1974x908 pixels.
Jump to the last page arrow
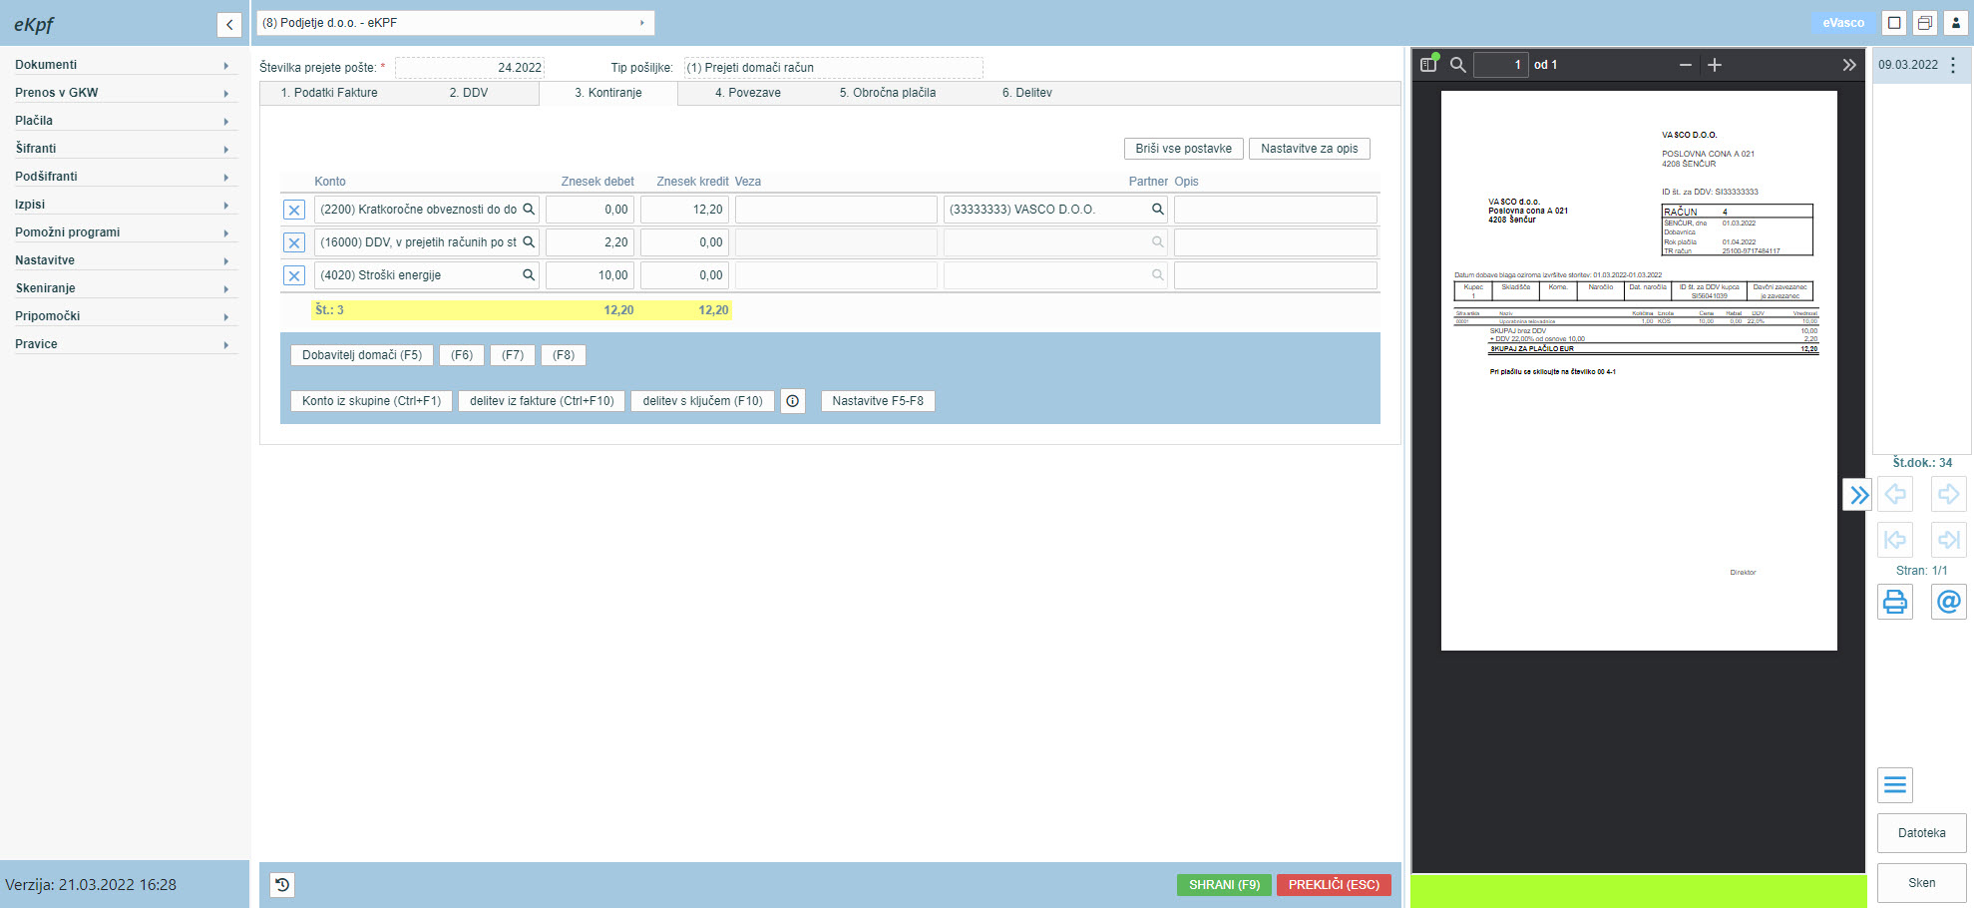click(1949, 540)
